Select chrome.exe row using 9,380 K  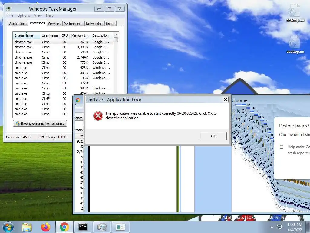pyautogui.click(x=63, y=47)
